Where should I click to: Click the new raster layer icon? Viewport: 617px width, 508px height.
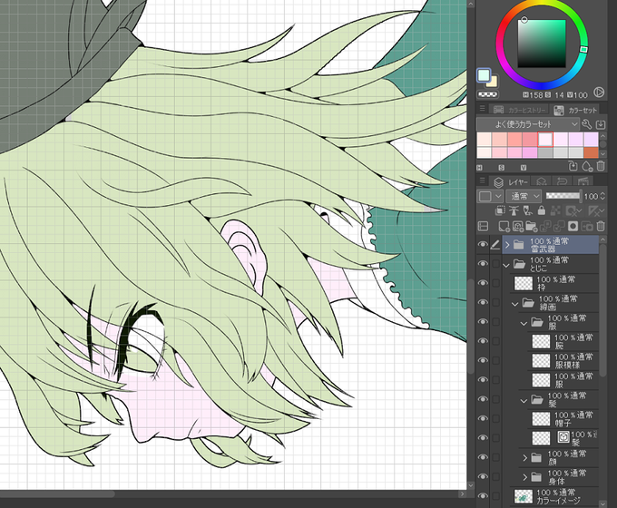point(504,226)
